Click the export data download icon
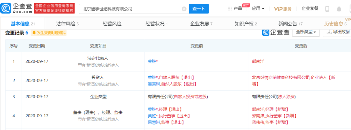The image size is (351, 130). tap(329, 32)
